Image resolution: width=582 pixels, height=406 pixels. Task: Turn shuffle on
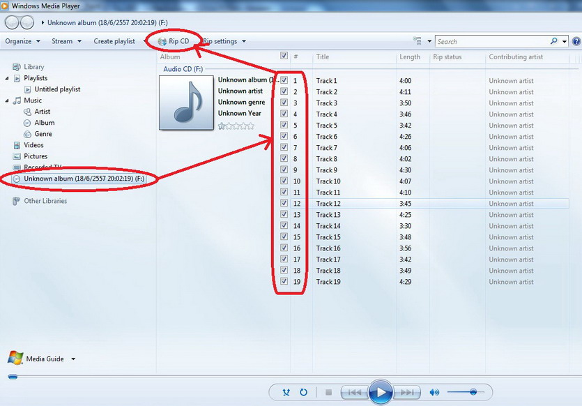286,392
